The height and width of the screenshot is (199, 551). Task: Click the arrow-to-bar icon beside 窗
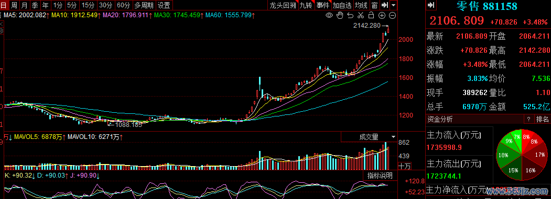pyautogui.click(x=385, y=5)
